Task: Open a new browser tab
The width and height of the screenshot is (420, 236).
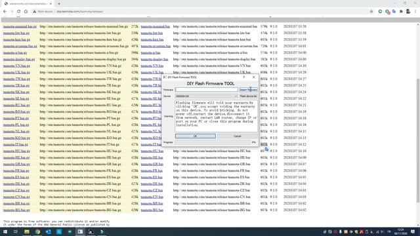Action: coord(59,4)
